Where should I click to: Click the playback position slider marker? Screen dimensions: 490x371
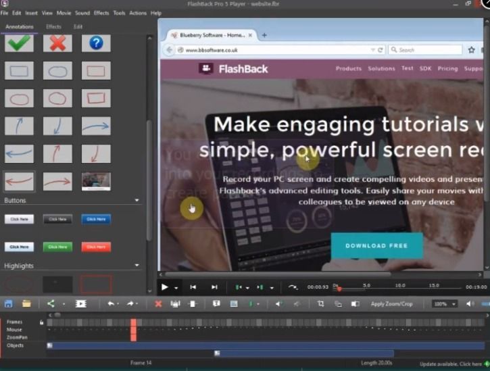coord(339,289)
